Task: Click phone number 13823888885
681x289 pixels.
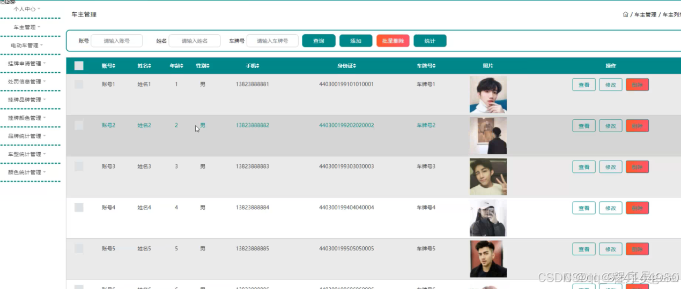Action: point(252,248)
